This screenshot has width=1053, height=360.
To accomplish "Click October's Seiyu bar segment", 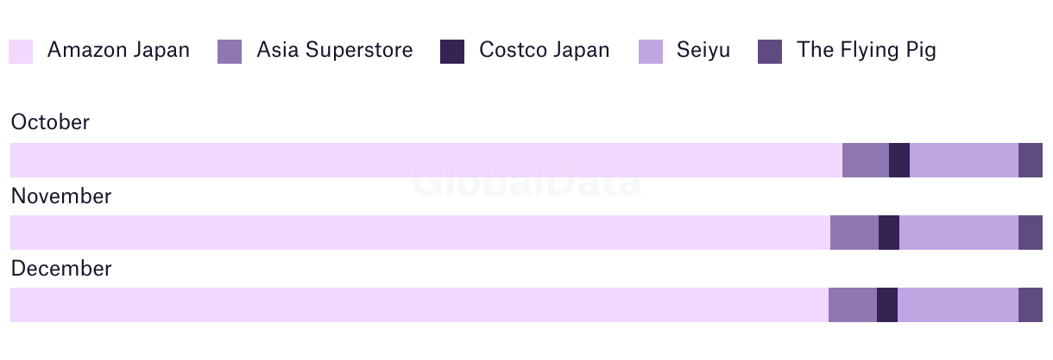I will [964, 160].
